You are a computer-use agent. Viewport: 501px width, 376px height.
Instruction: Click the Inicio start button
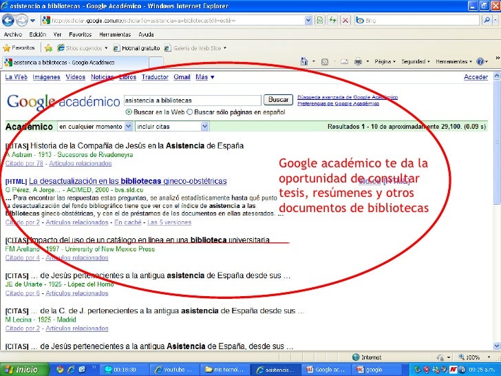coord(25,370)
